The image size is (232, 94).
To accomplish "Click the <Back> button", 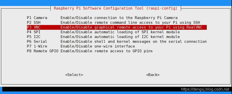I will pos(153,75).
